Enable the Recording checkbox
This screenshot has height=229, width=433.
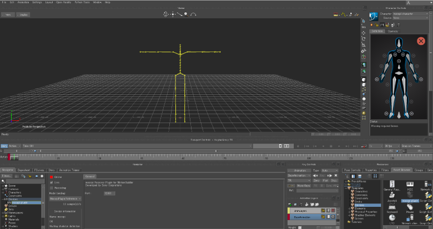[52, 187]
